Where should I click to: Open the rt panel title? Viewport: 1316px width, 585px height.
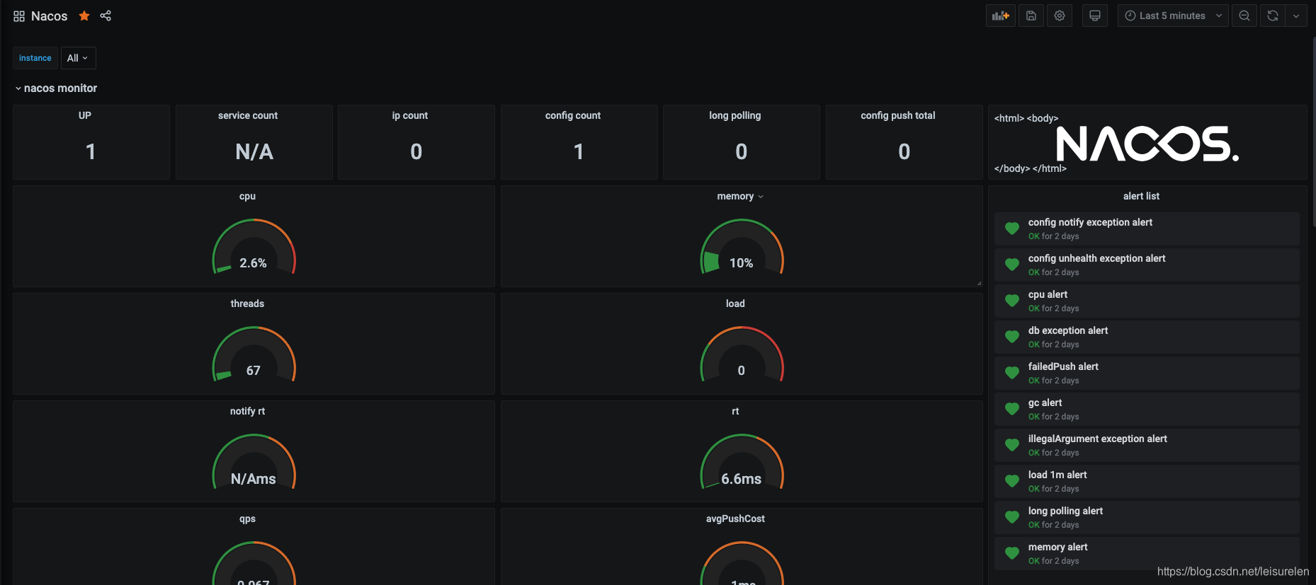(x=735, y=411)
